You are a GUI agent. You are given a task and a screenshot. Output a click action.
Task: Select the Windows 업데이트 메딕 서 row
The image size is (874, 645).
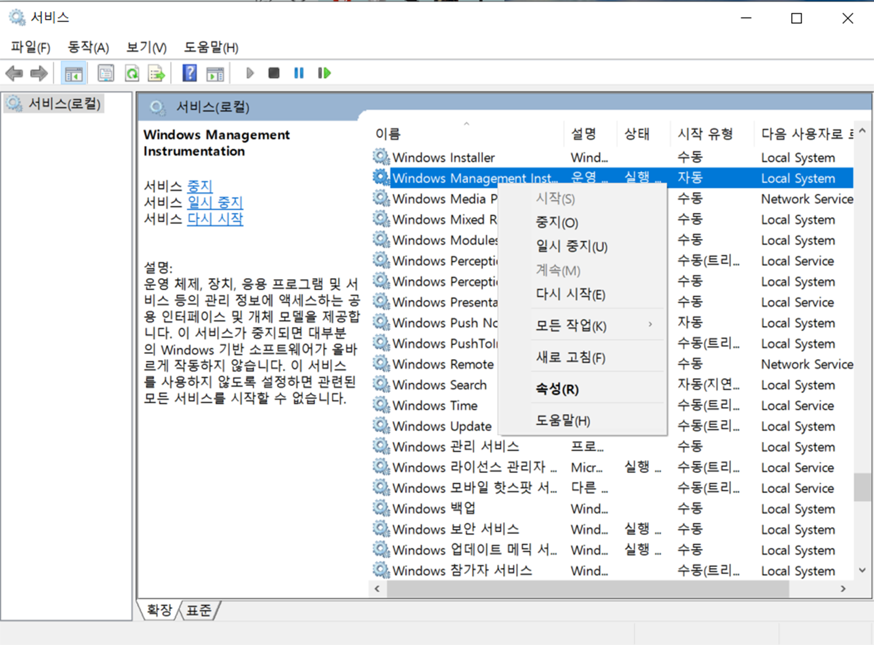(612, 549)
